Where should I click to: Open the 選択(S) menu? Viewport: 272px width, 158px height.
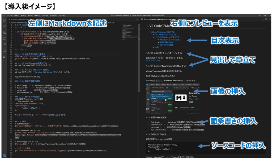[x=23, y=15]
